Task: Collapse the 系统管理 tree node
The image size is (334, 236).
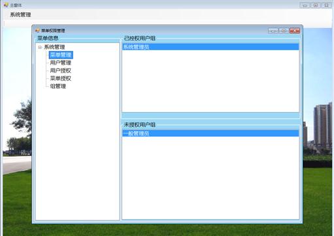Action: point(40,47)
